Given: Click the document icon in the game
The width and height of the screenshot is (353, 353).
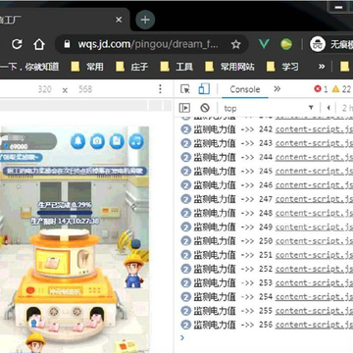Looking at the screenshot, I should point(117,141).
